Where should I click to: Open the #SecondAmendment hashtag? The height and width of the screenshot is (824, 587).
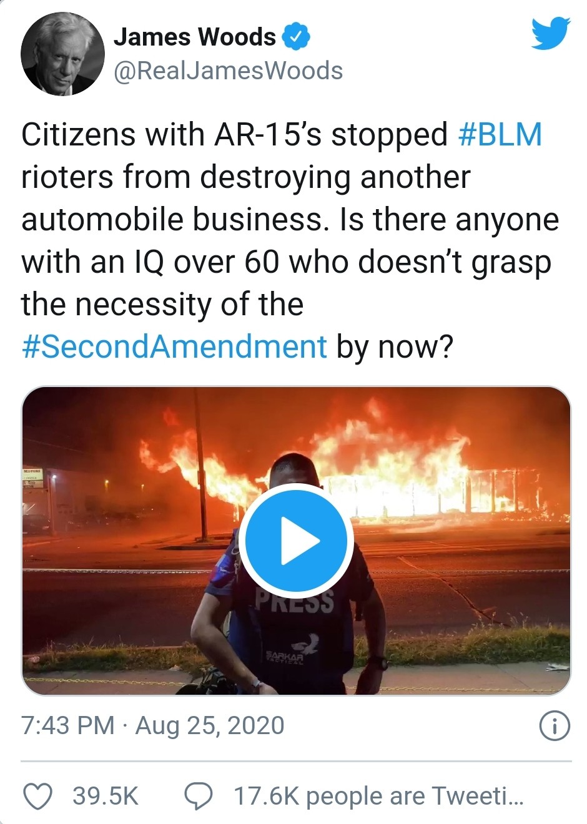tap(174, 346)
